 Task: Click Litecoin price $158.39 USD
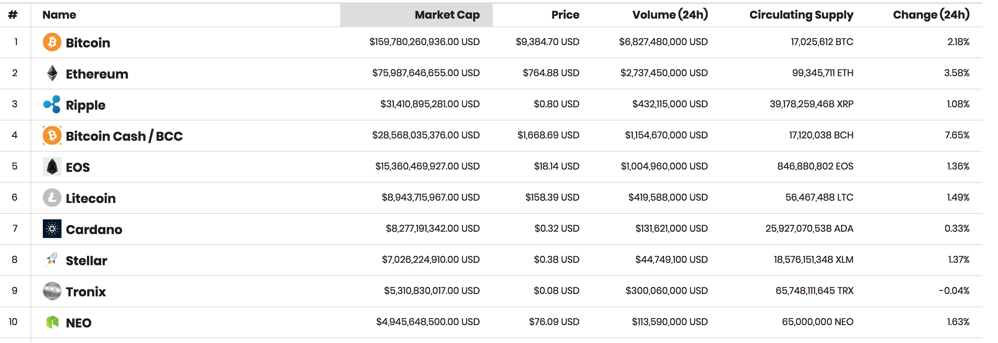pos(552,197)
